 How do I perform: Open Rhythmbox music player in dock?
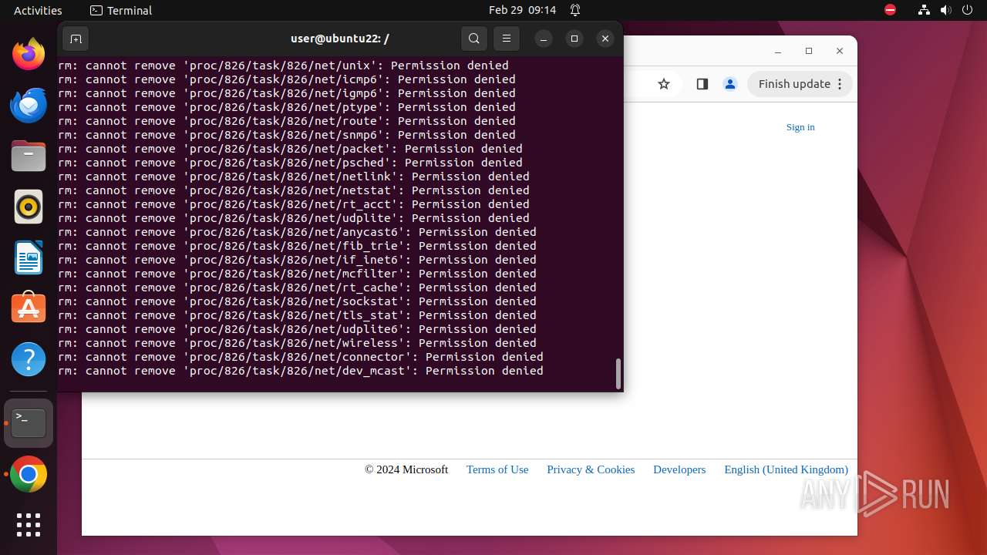29,207
